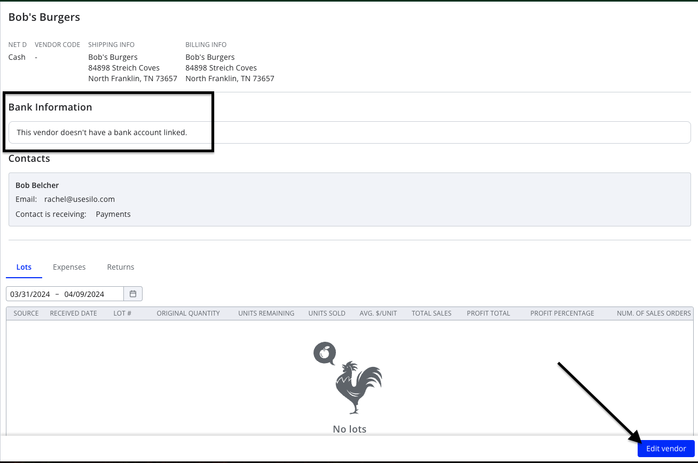Select the Lots tab
The image size is (698, 463).
point(24,267)
